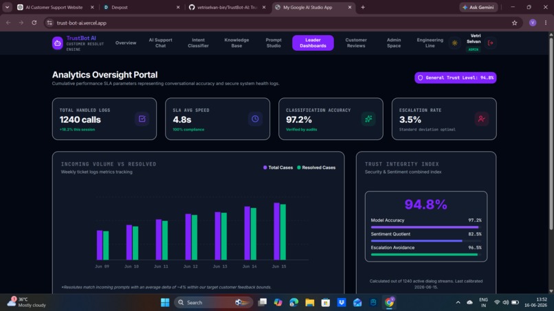Open Admin Space nav item
This screenshot has height=311, width=554.
pyautogui.click(x=394, y=43)
